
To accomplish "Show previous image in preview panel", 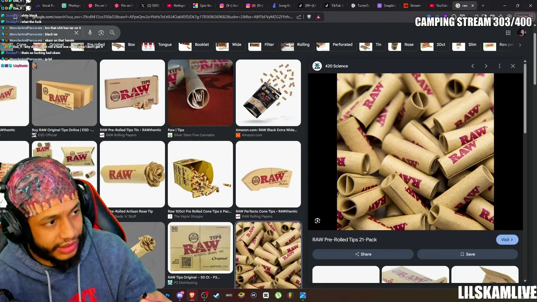I will (x=472, y=66).
